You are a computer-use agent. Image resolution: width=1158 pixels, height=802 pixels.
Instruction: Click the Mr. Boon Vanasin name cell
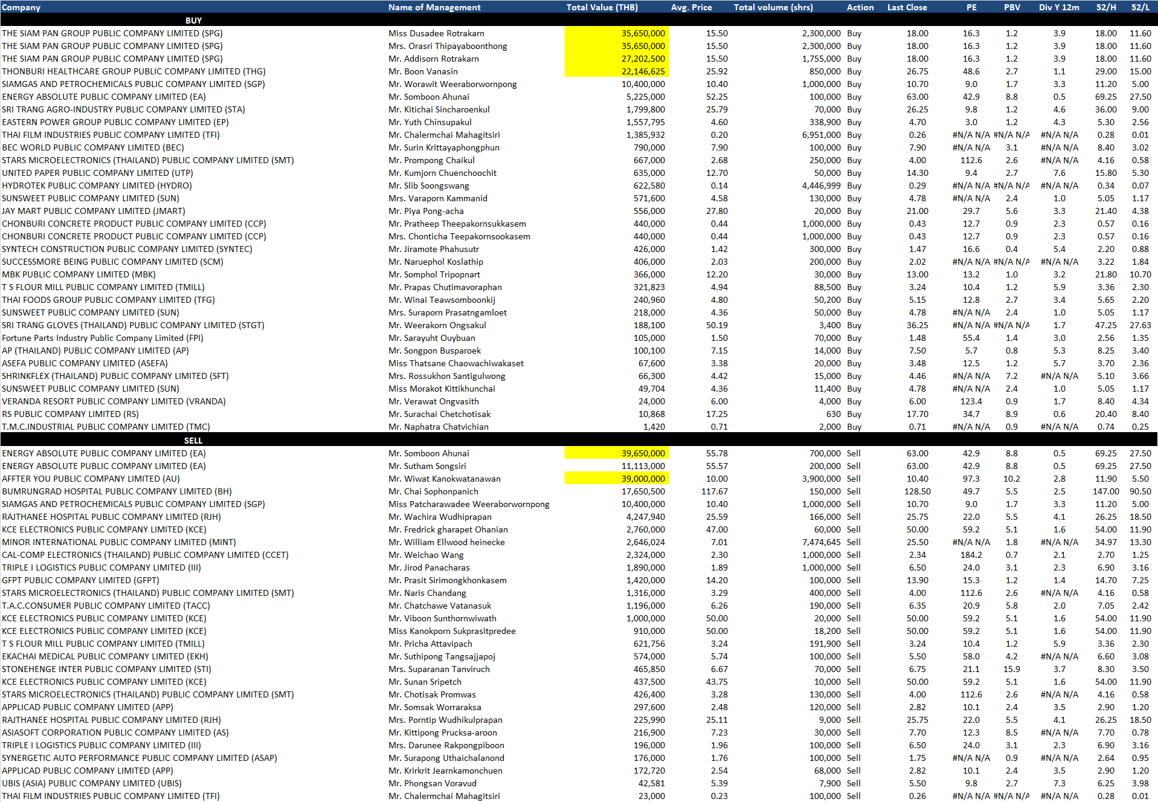423,71
